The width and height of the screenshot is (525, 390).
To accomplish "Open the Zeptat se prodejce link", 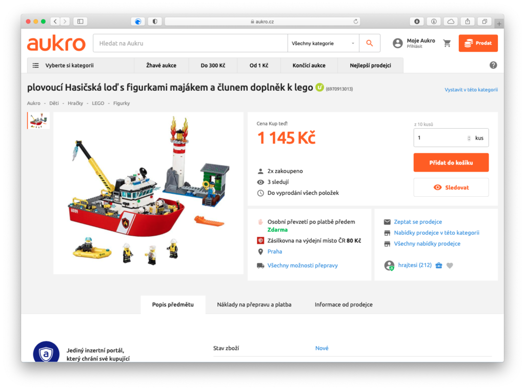I will click(418, 221).
